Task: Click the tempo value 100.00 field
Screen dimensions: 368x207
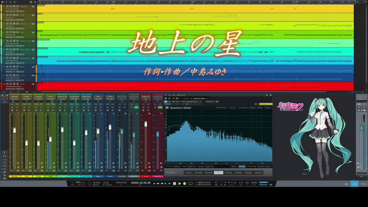Action: 254,182
